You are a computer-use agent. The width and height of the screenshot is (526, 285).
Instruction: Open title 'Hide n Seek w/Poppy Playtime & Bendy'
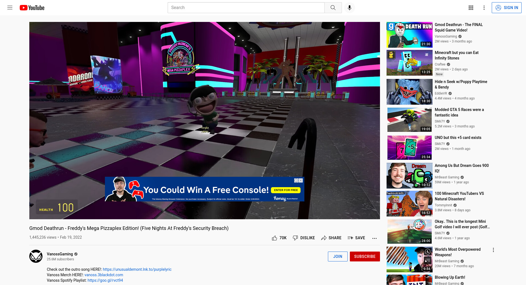pos(461,84)
